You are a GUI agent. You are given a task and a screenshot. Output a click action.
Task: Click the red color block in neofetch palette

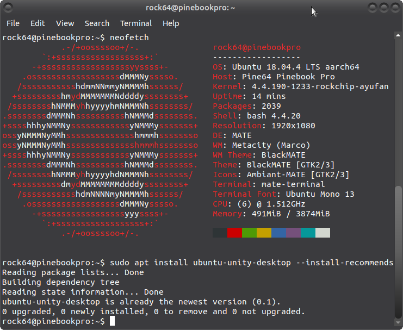(234, 233)
